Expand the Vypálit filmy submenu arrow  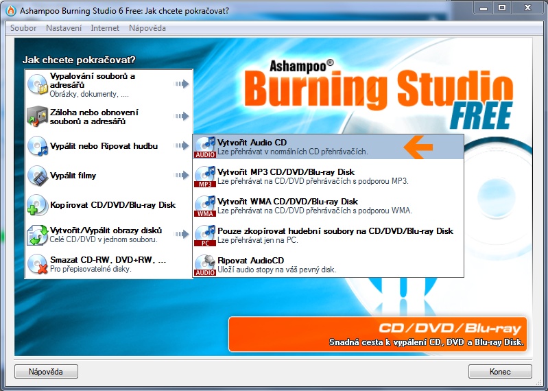click(x=181, y=176)
